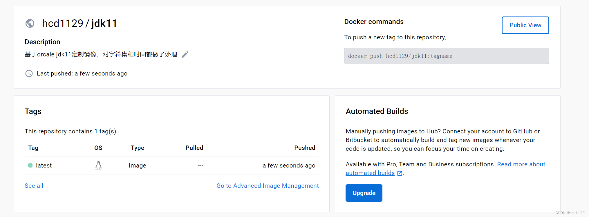Click the blue Upgrade button

[364, 193]
